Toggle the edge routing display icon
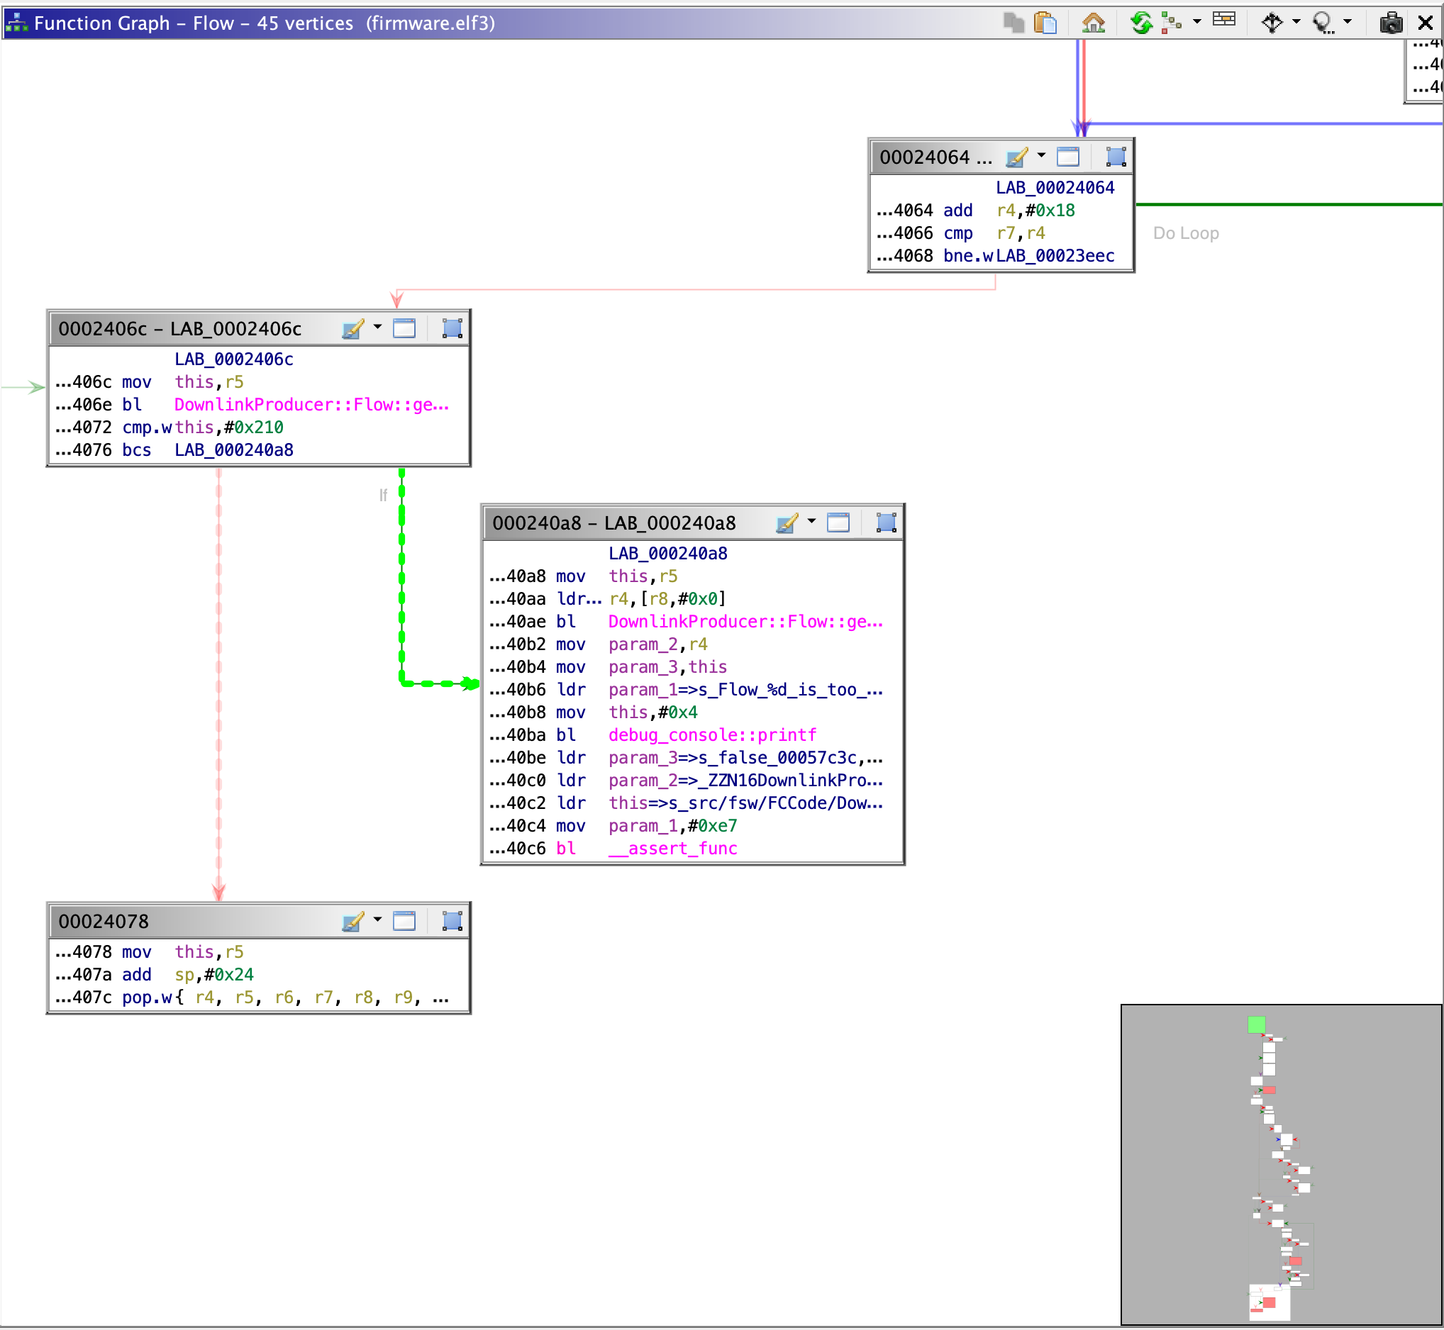Screen dimensions: 1444x1330 pos(1225,22)
